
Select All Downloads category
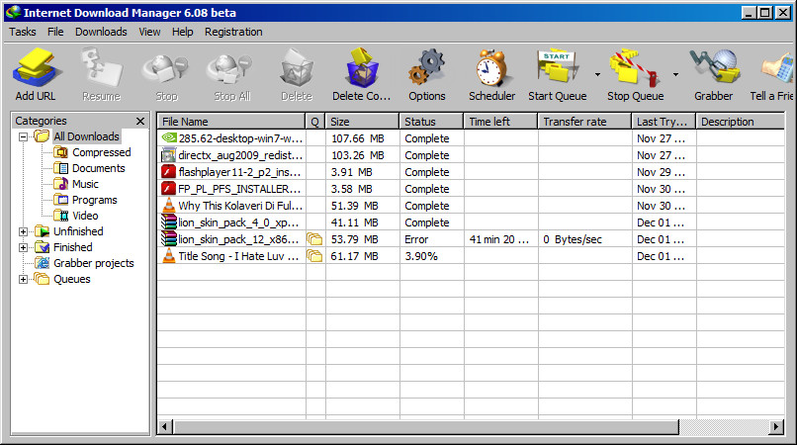coord(86,136)
